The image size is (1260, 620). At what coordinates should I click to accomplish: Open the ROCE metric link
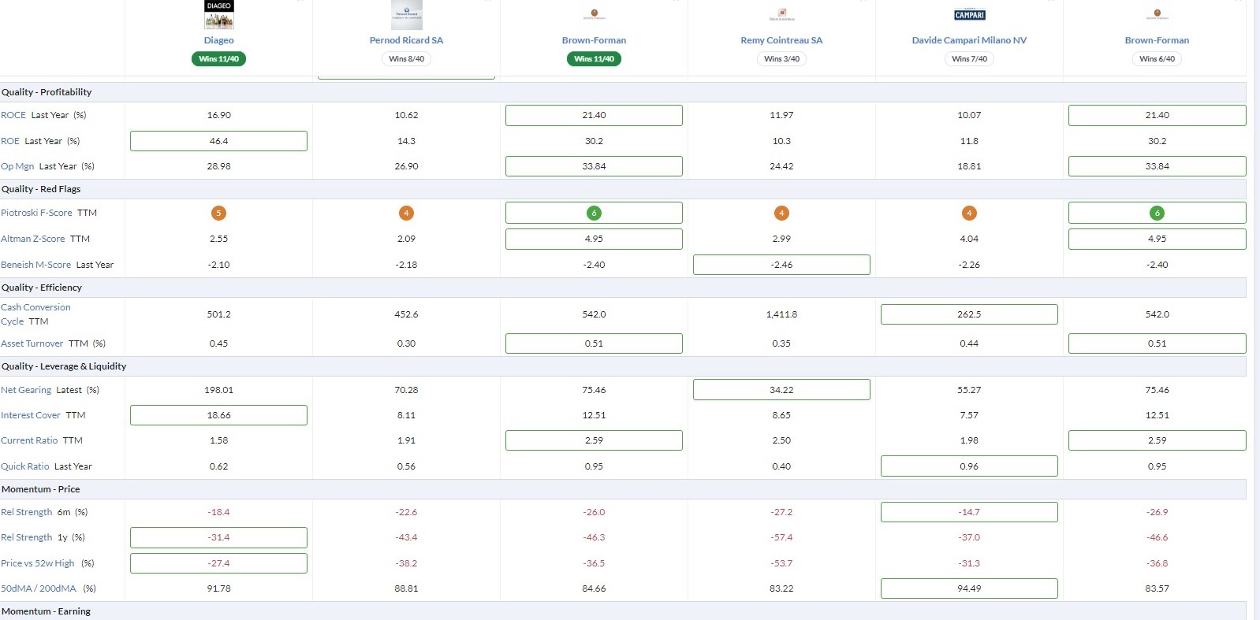(x=13, y=115)
